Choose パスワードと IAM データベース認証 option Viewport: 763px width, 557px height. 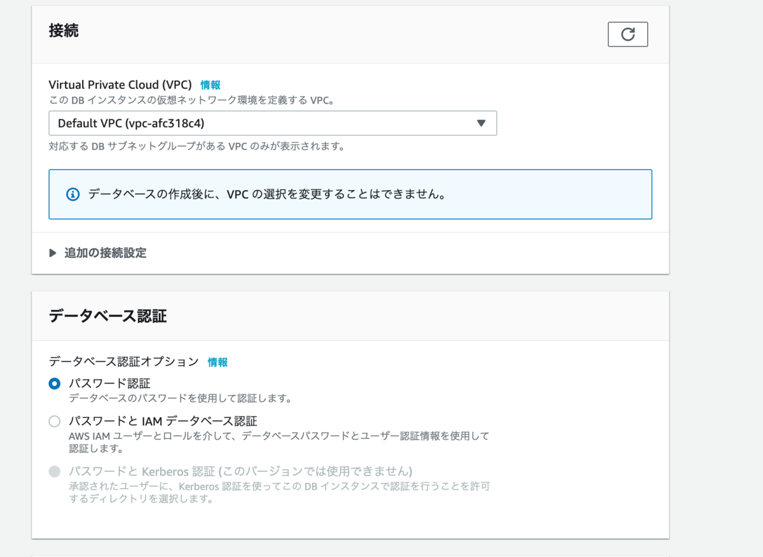(54, 421)
